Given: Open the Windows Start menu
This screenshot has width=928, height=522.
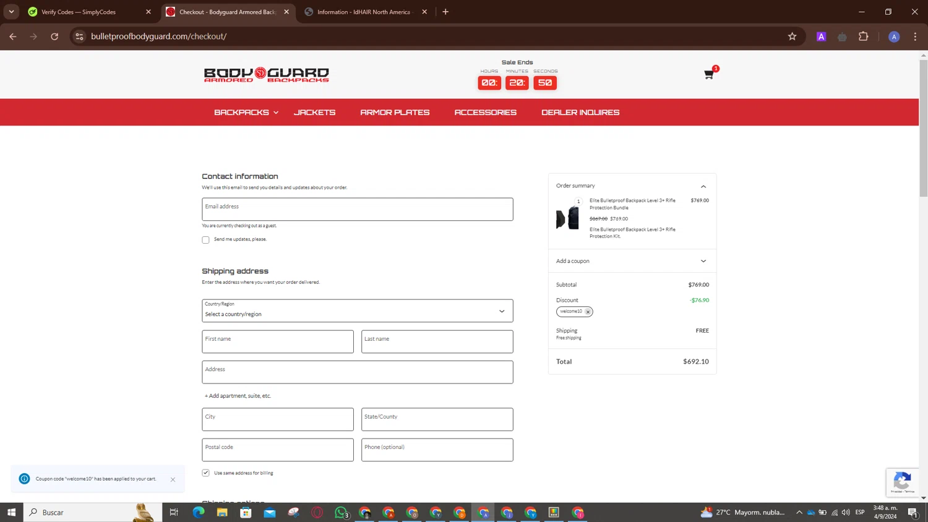Looking at the screenshot, I should [x=11, y=512].
